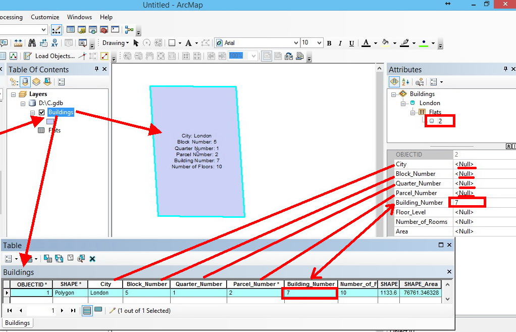Click Select By Attributes table icon

point(48,259)
